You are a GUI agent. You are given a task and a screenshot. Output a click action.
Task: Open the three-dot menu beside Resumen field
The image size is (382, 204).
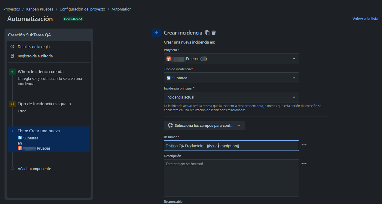[x=304, y=145]
